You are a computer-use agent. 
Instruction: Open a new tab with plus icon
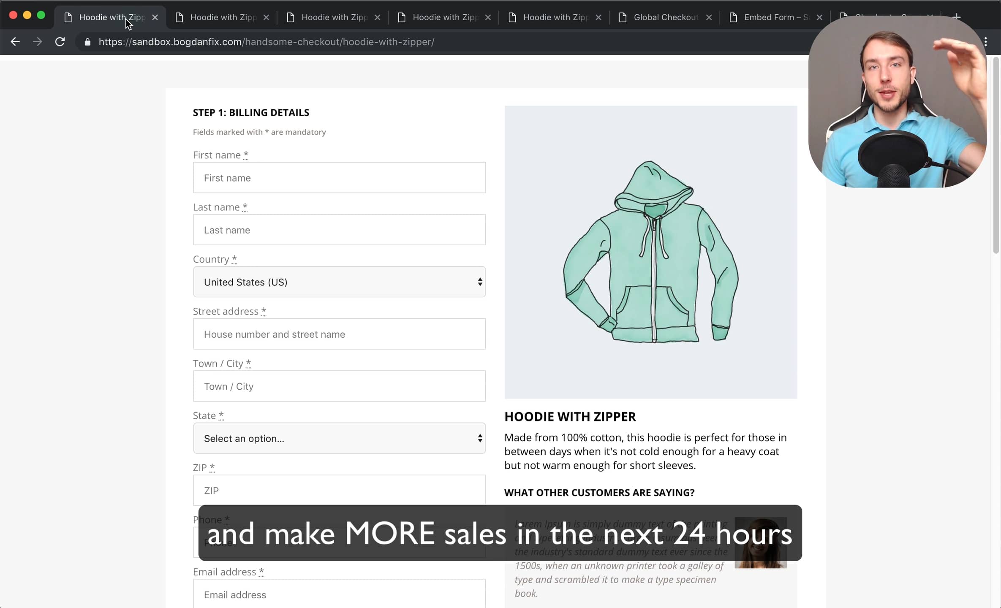click(x=957, y=17)
